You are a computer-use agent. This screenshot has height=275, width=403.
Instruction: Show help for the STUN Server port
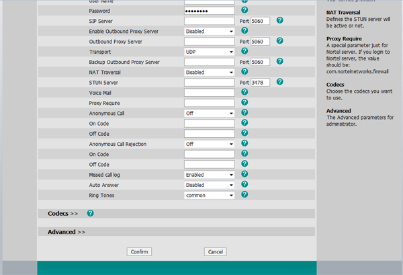pos(279,82)
